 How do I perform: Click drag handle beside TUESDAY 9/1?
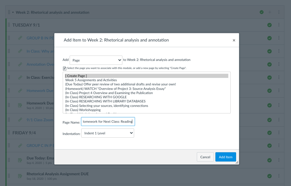9,25
